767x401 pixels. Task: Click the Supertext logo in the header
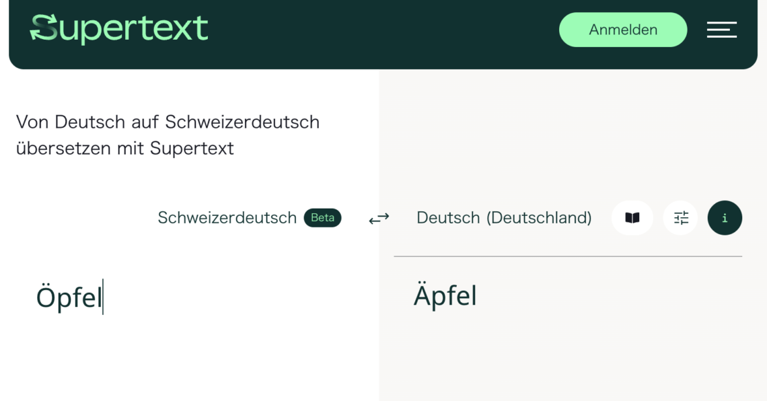coord(119,29)
